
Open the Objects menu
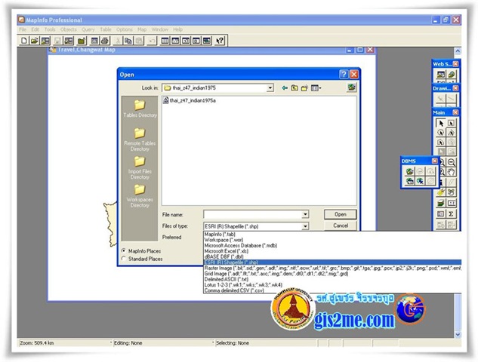click(68, 29)
